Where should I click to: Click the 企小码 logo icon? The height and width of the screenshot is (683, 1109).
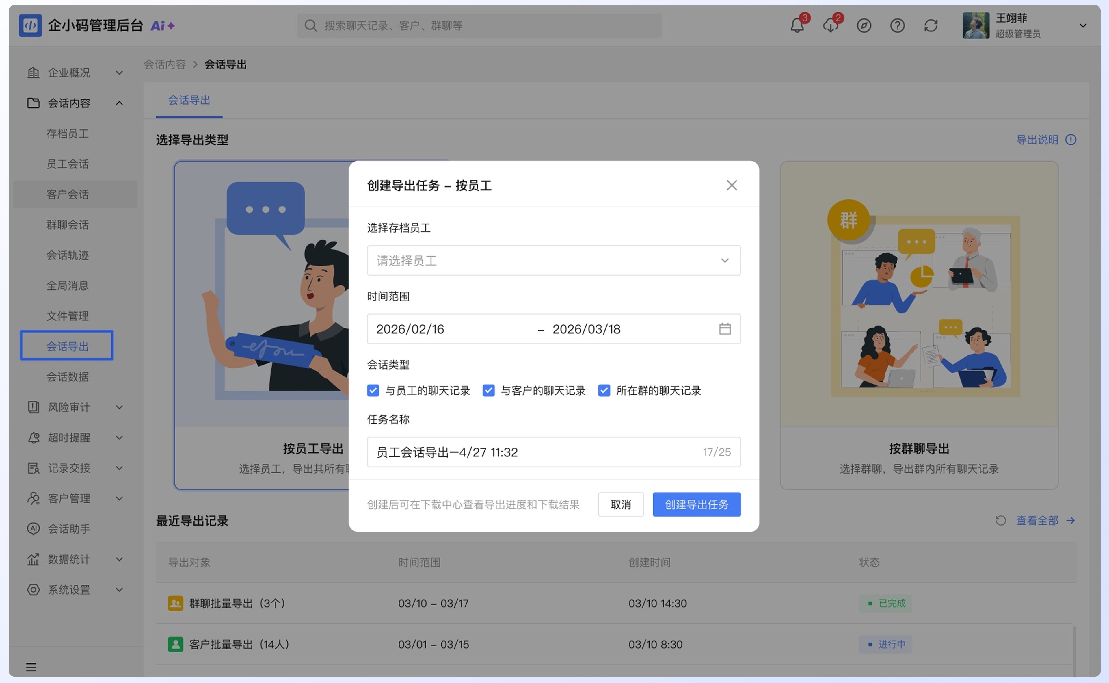pyautogui.click(x=30, y=25)
